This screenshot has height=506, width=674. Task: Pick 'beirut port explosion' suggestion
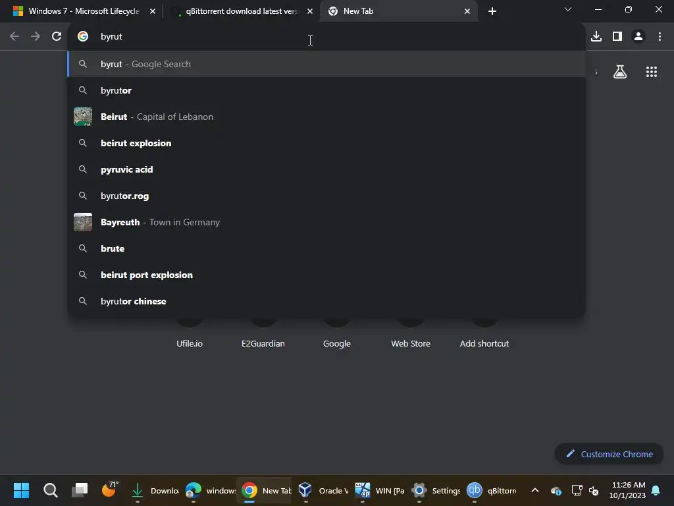pyautogui.click(x=326, y=275)
